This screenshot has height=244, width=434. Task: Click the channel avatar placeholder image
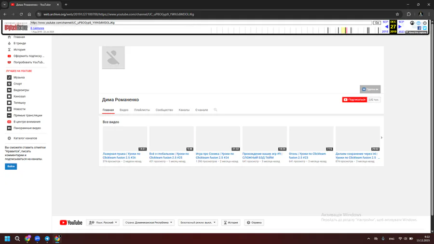coord(113,57)
